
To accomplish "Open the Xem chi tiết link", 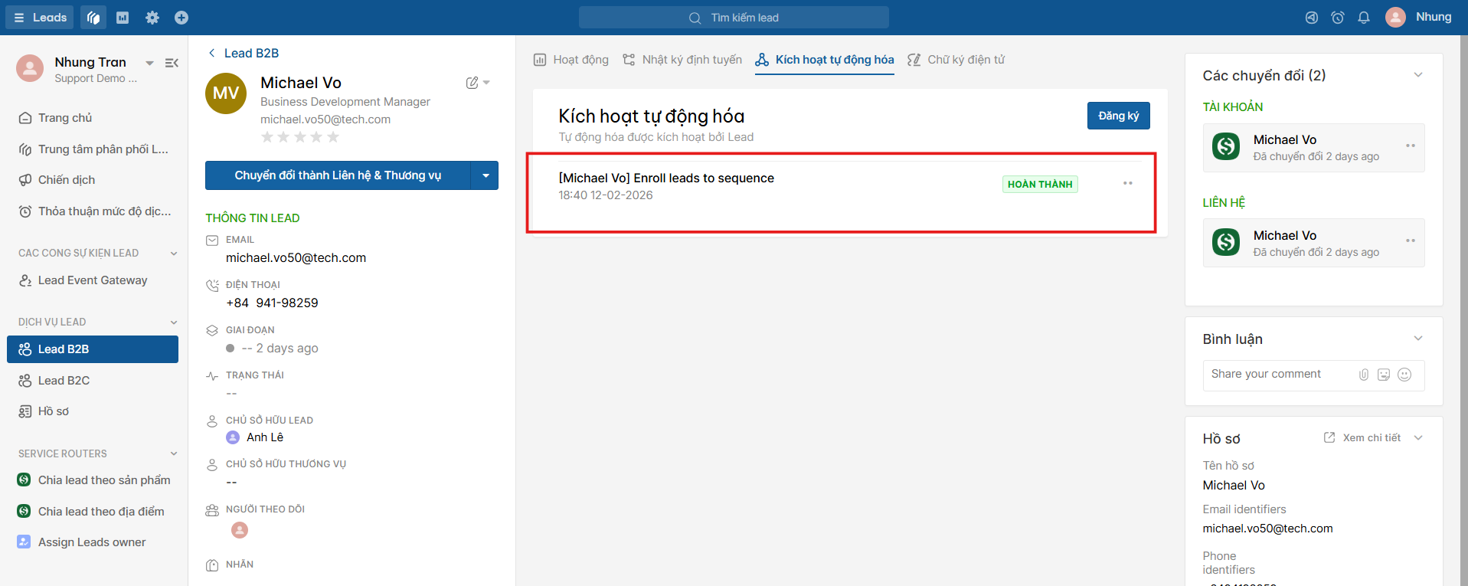I will (1362, 438).
